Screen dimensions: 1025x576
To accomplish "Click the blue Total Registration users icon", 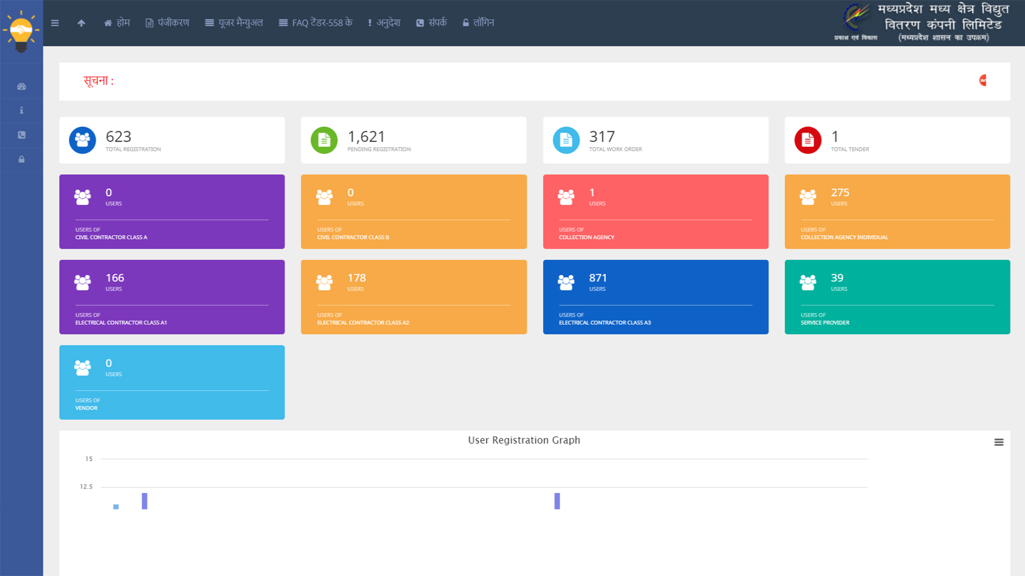I will (x=82, y=140).
